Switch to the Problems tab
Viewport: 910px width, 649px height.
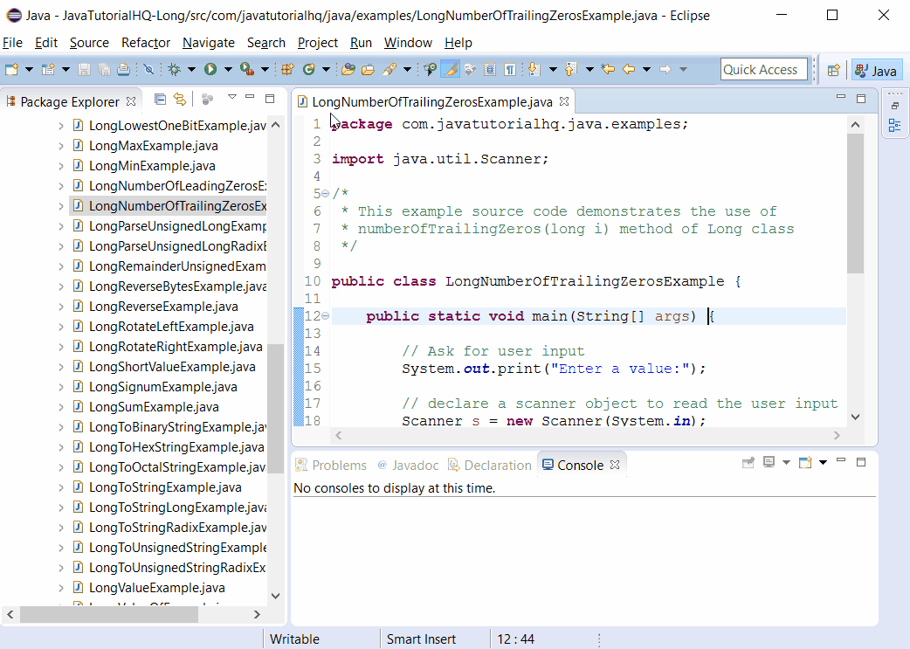[x=331, y=466]
